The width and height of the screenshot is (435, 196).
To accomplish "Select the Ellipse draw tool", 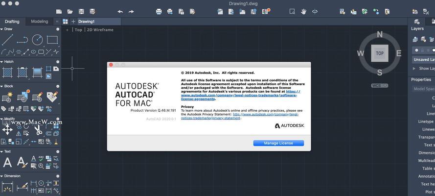I will pos(34,51).
